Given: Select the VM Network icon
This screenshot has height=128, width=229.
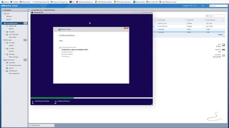Looking at the screenshot, I should coord(7,71).
